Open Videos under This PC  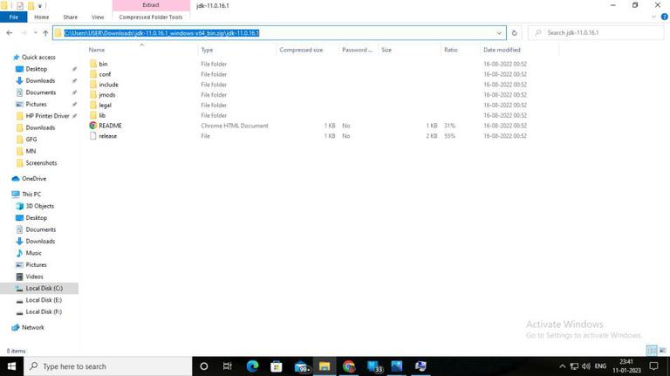(x=34, y=277)
